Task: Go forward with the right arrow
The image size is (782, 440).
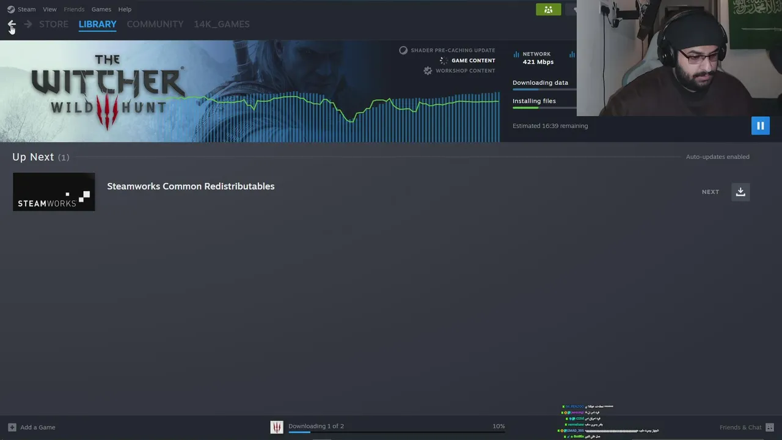Action: (x=28, y=24)
